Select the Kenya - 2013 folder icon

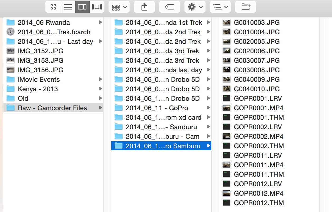point(10,89)
